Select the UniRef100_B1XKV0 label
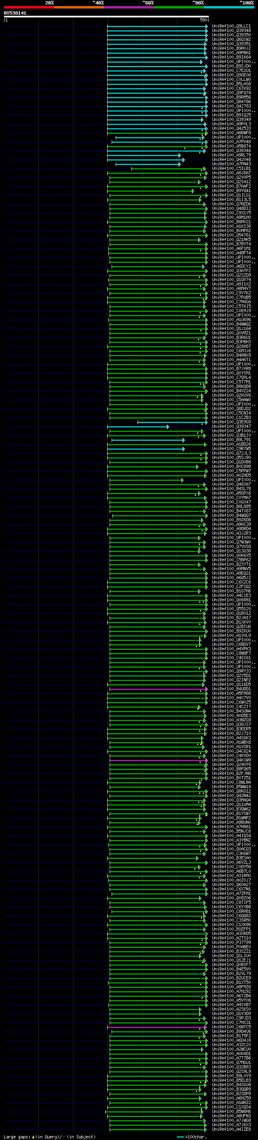The width and height of the screenshot is (258, 1140). click(x=231, y=622)
